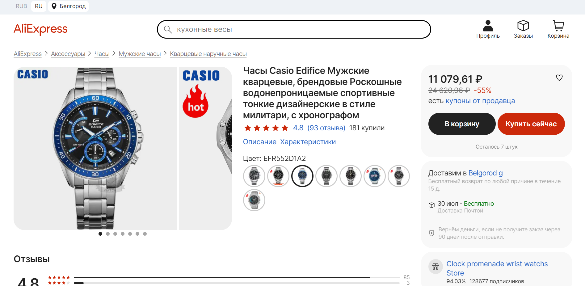Open the Заказы box icon
Image resolution: width=585 pixels, height=286 pixels.
tap(523, 26)
